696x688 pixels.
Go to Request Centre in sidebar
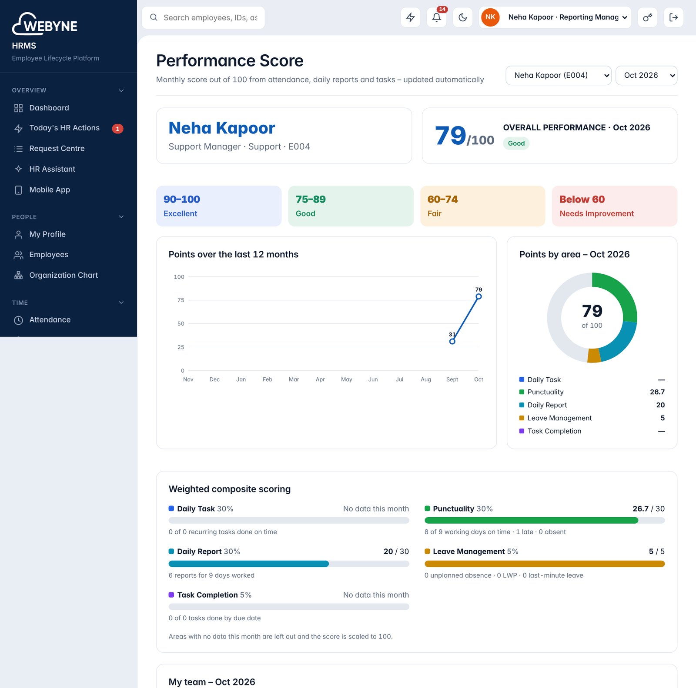68,149
